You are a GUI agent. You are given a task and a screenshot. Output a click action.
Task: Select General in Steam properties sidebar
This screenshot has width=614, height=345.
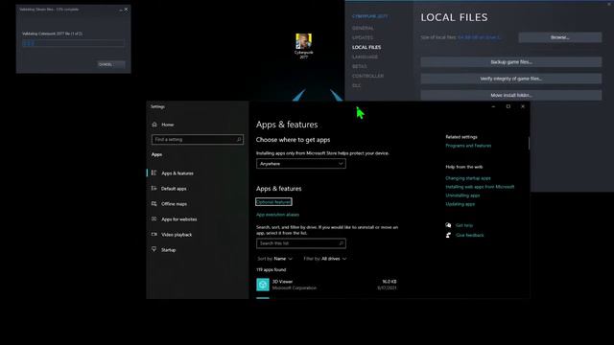pos(363,28)
